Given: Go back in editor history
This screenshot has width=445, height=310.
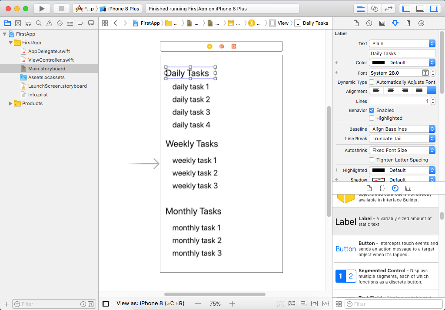Looking at the screenshot, I should pos(116,23).
